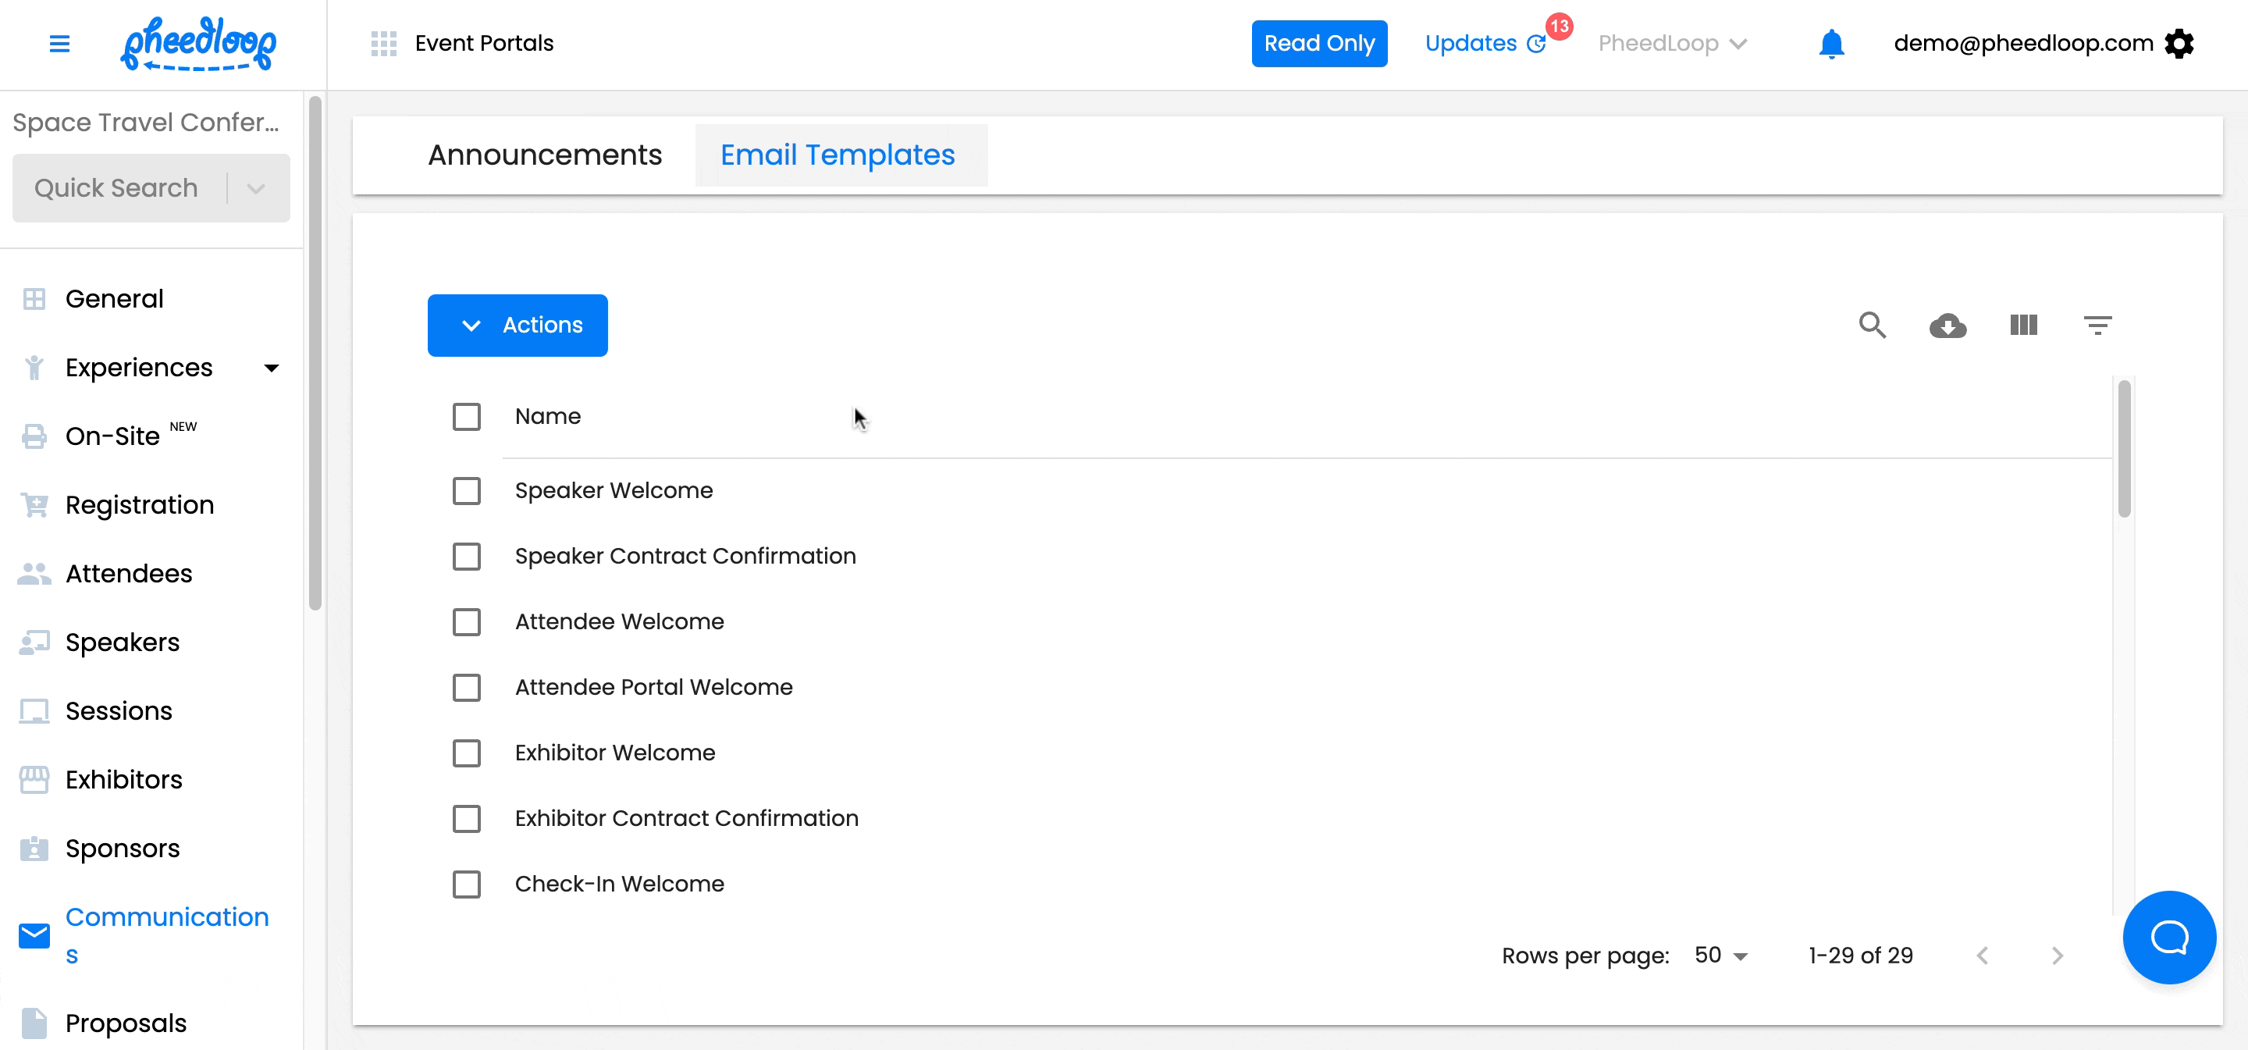Open the Rows per page dropdown
Screen dimensions: 2248x1050
click(1721, 956)
